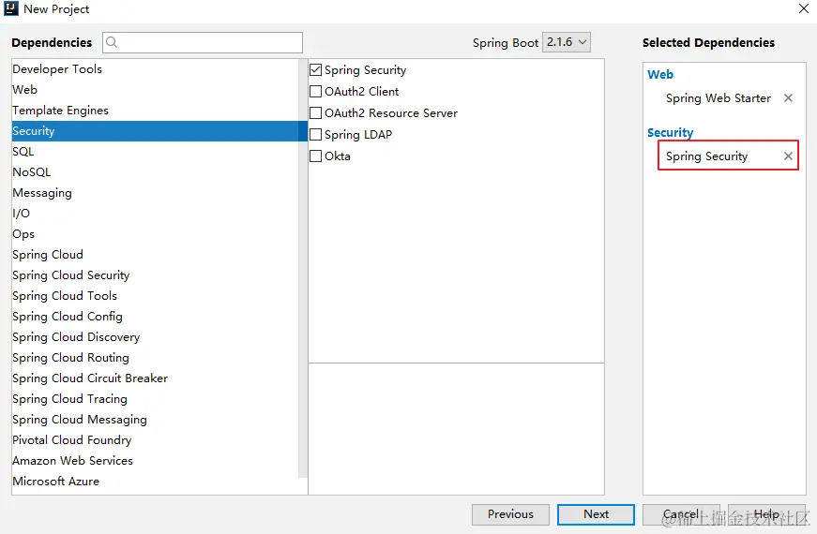Viewport: 817px width, 534px height.
Task: Select the Messaging category
Action: pyautogui.click(x=156, y=193)
